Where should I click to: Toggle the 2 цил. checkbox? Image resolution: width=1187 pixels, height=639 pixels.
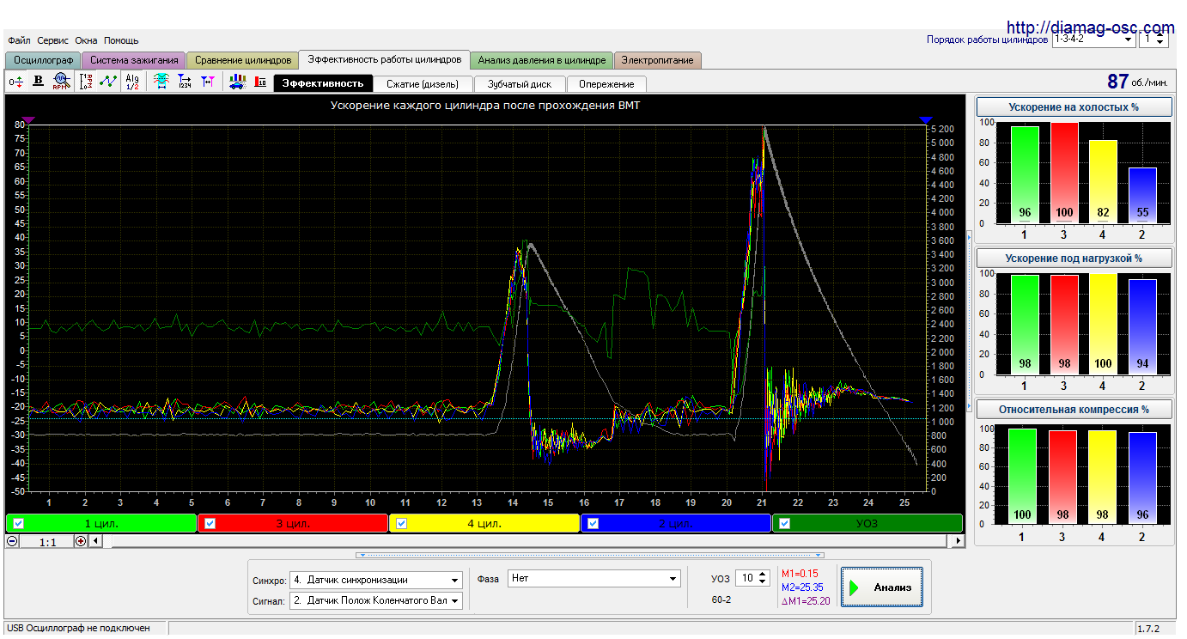point(593,523)
